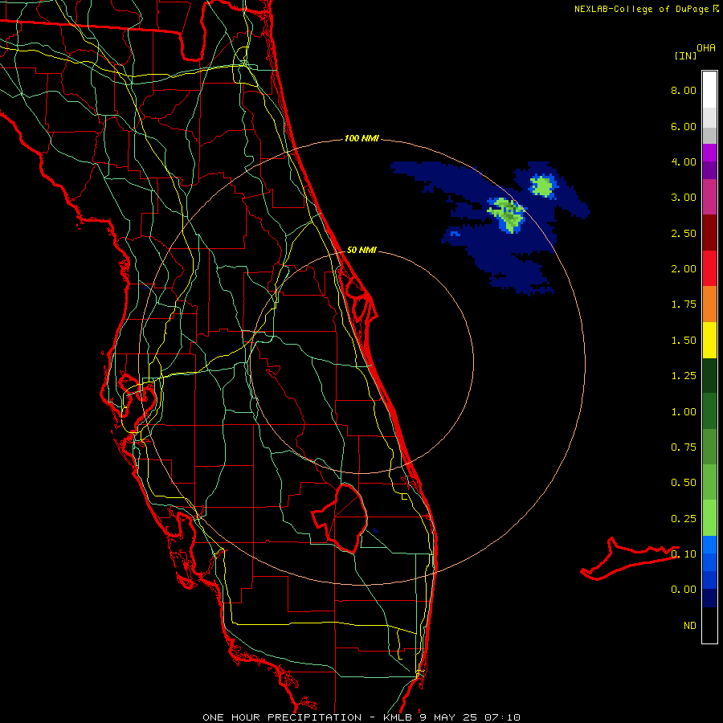Viewport: 723px width, 723px height.
Task: Click the NEXLAB-College of DuPage credit text
Action: click(x=641, y=9)
